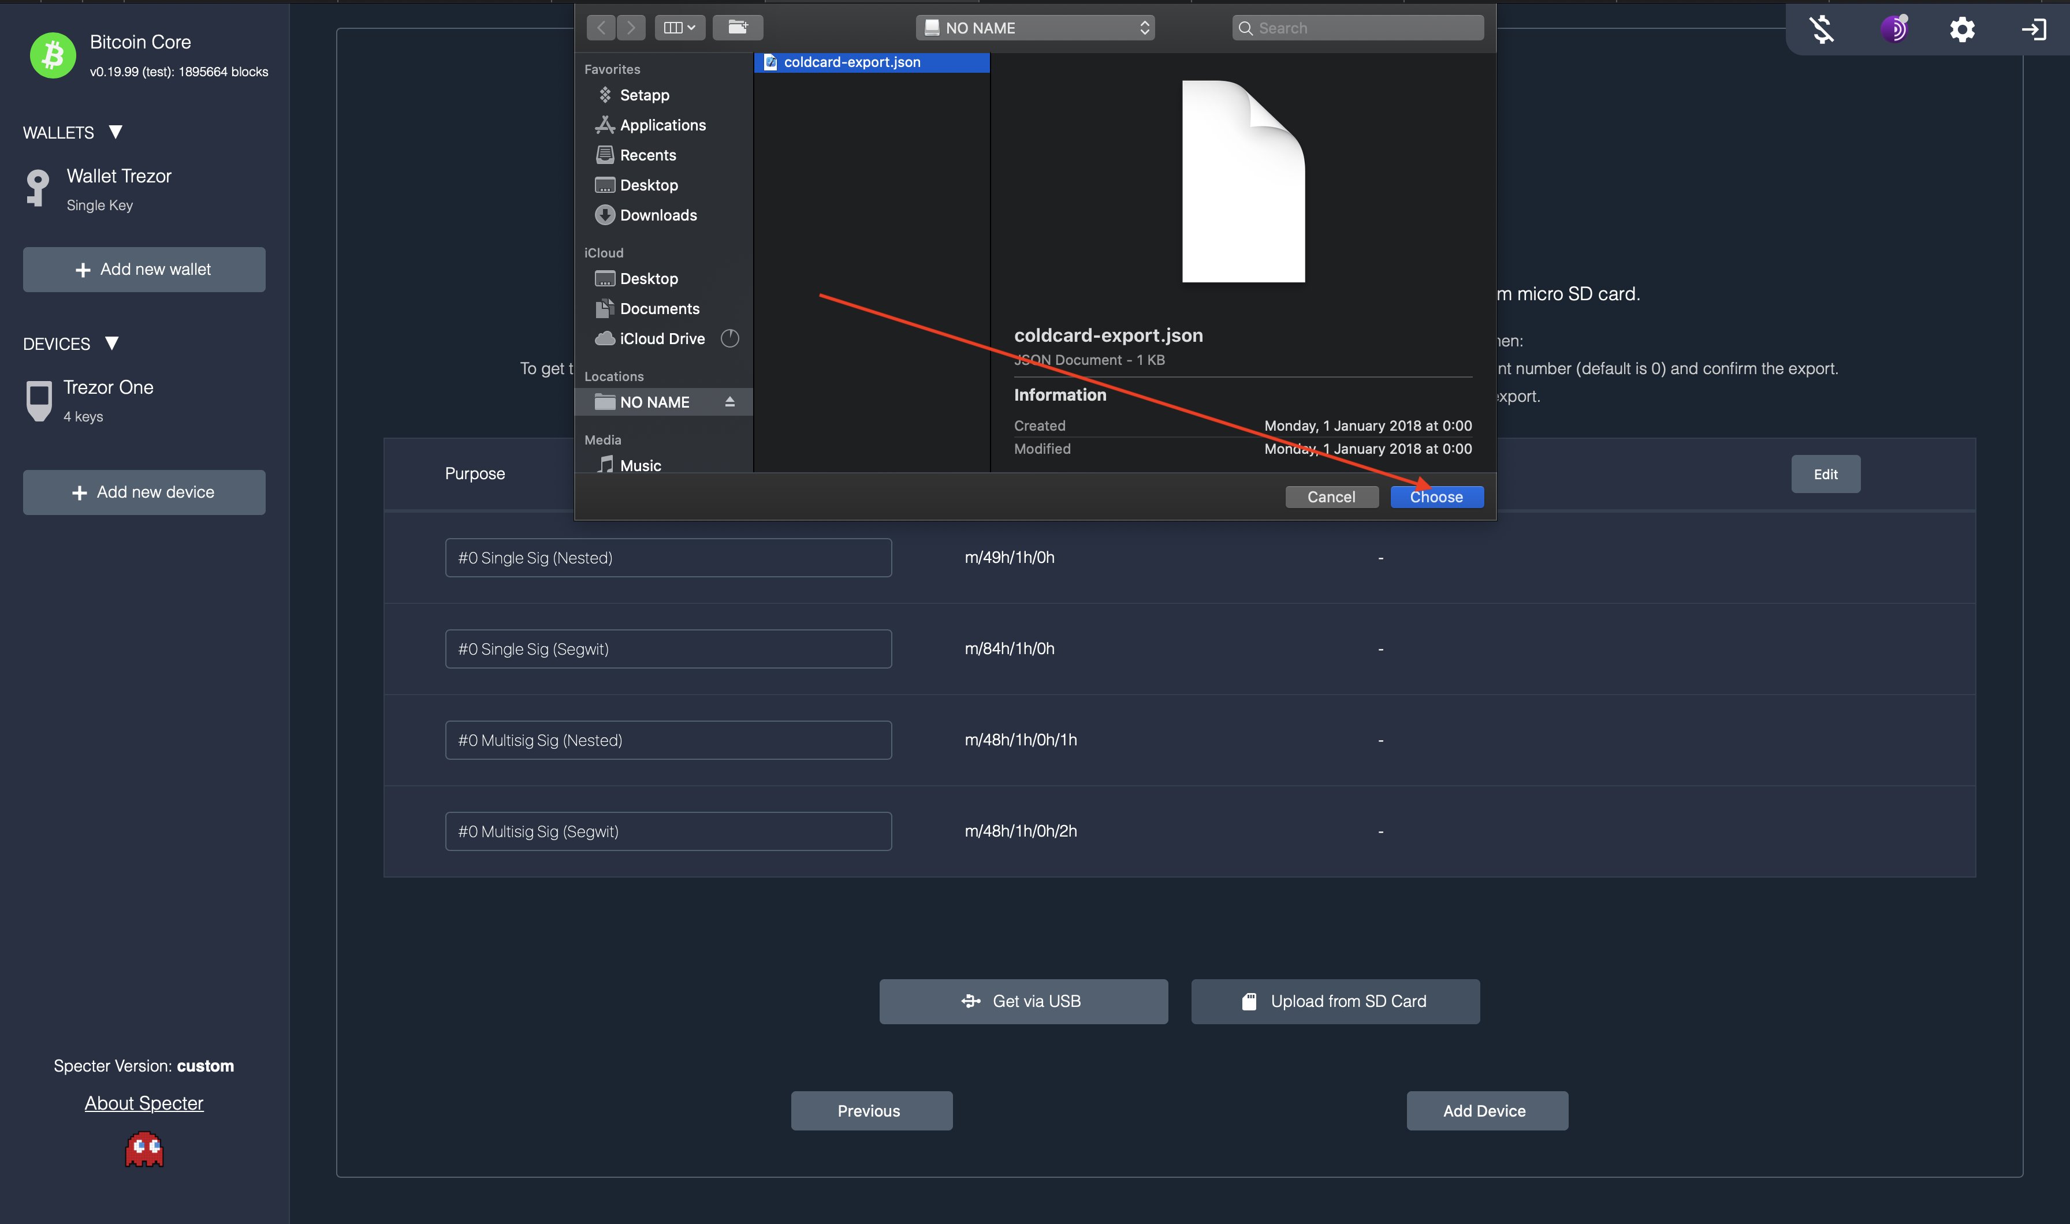This screenshot has width=2070, height=1224.
Task: Open the About Specter link
Action: point(144,1103)
